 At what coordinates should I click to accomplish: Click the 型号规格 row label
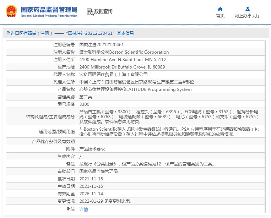click(x=66, y=104)
